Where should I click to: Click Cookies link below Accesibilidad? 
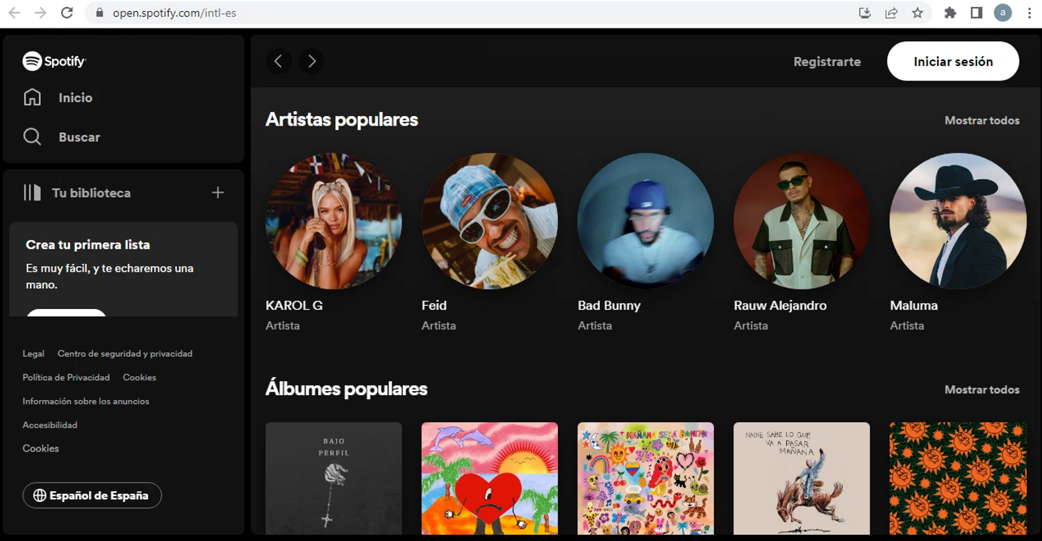tap(40, 448)
